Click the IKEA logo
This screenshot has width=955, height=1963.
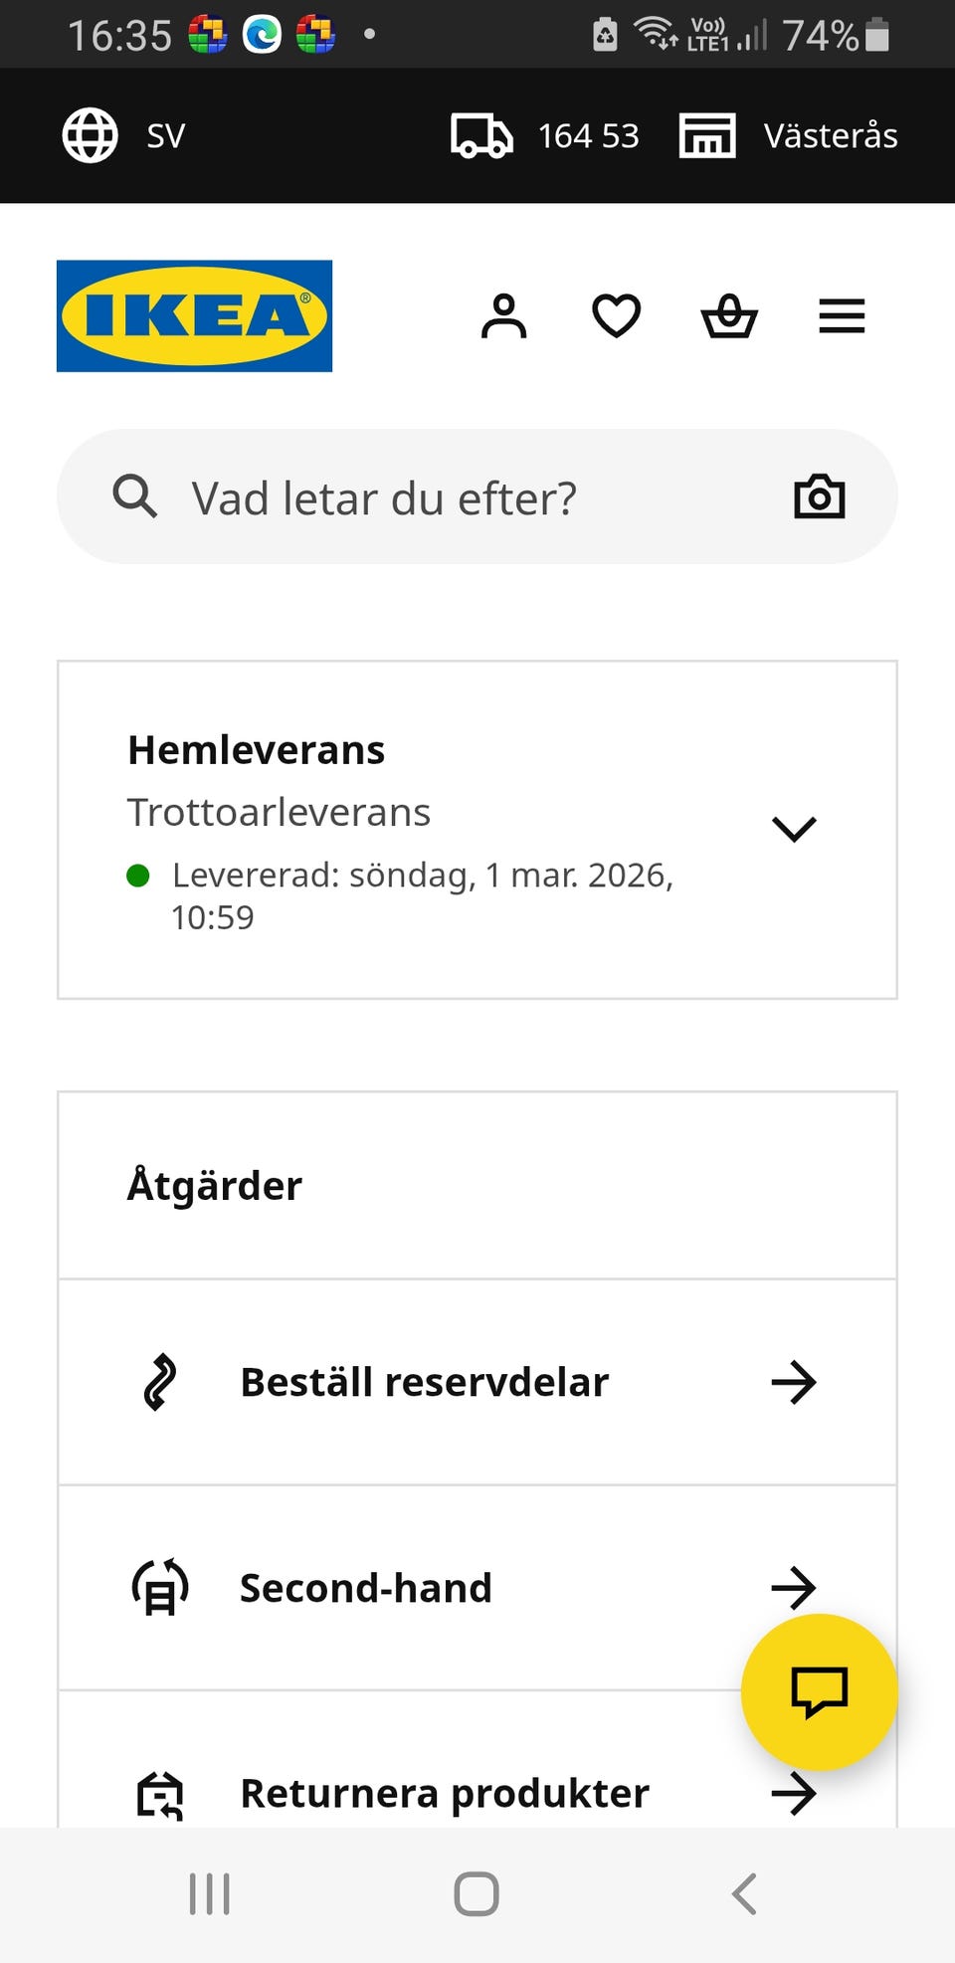[194, 316]
